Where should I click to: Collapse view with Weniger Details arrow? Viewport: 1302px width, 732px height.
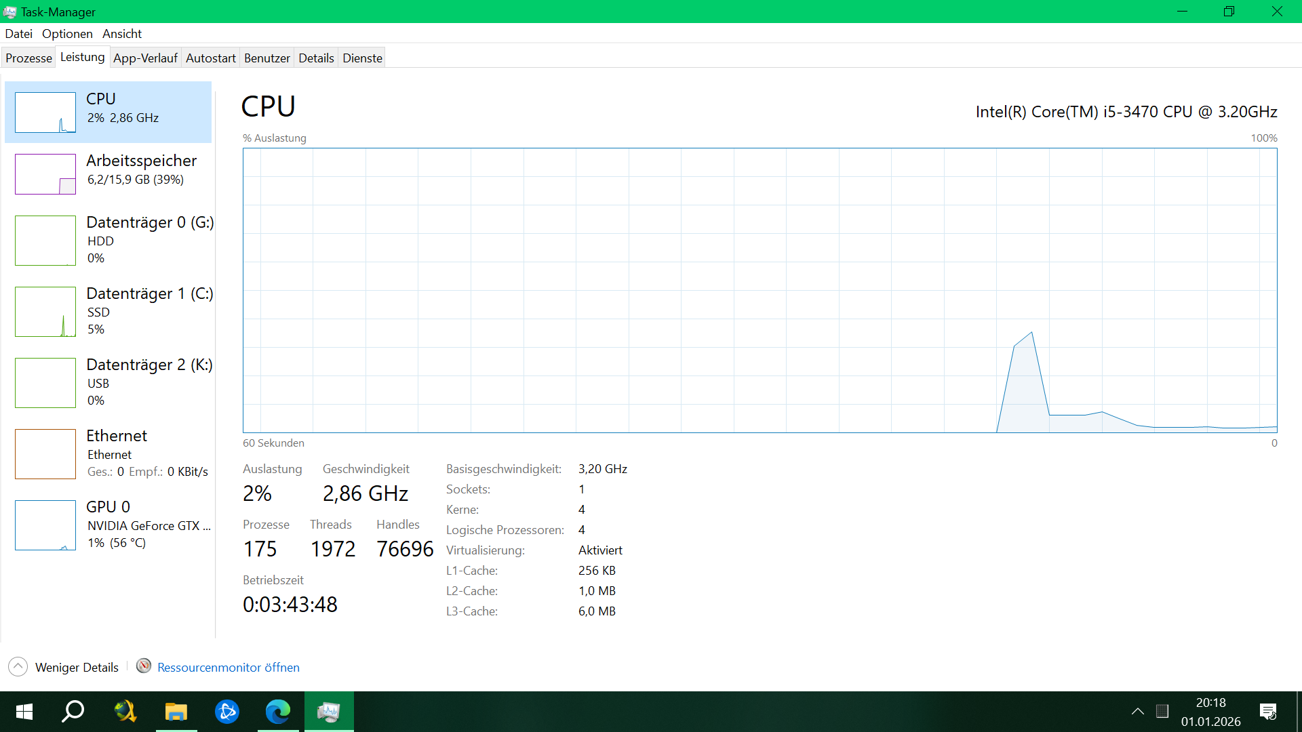pos(18,667)
